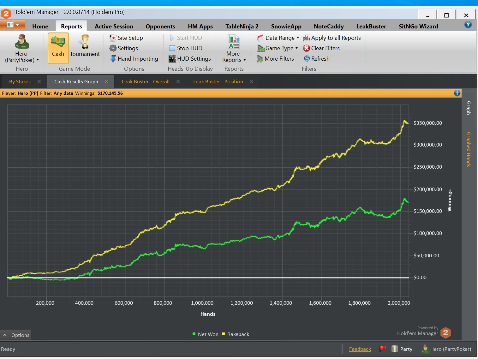Click the Stop HUD button

point(189,48)
